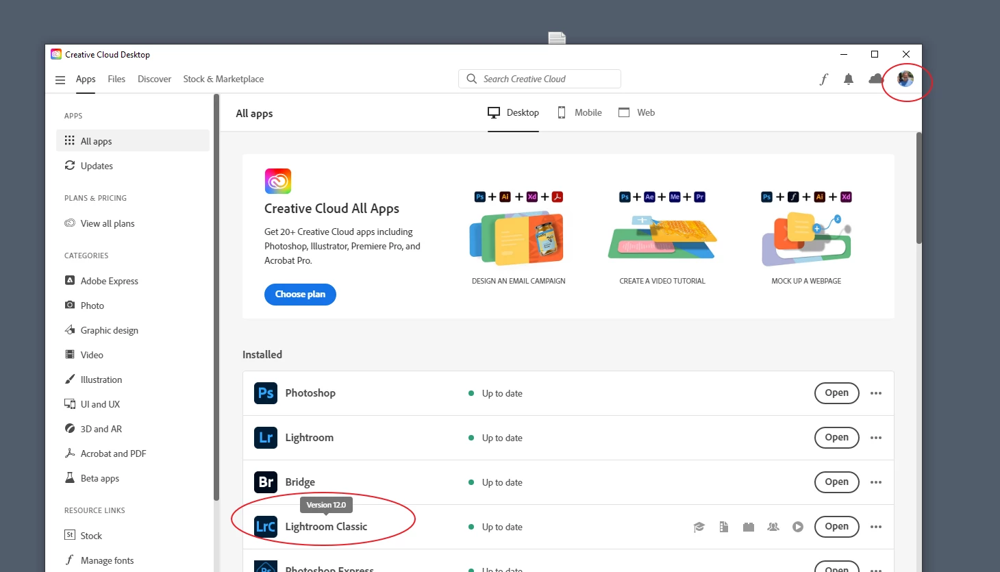Click the Create a video tutorial illustration
Screen dimensions: 1000x572
(x=662, y=238)
